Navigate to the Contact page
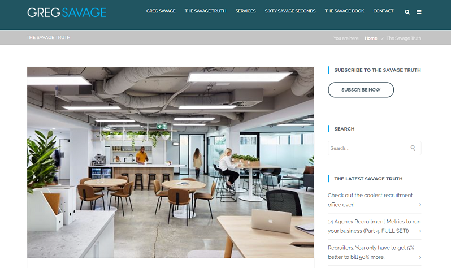The image size is (451, 268). [383, 11]
